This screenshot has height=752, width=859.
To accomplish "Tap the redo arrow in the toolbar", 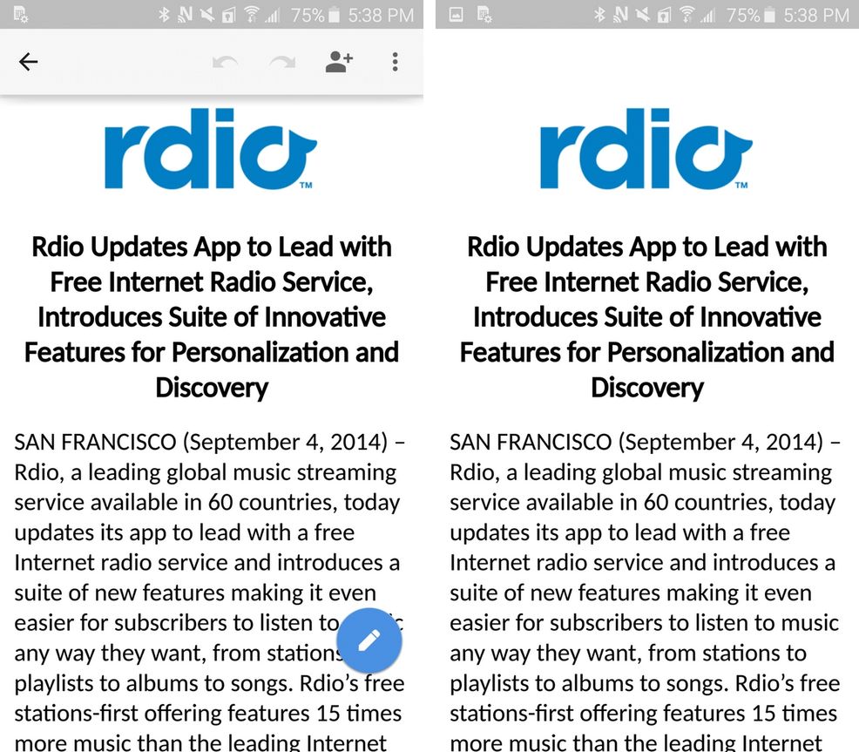I will [282, 63].
